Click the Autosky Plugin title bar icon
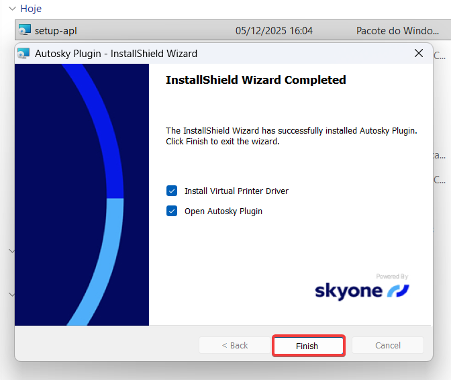This screenshot has height=380, width=451. pos(24,53)
